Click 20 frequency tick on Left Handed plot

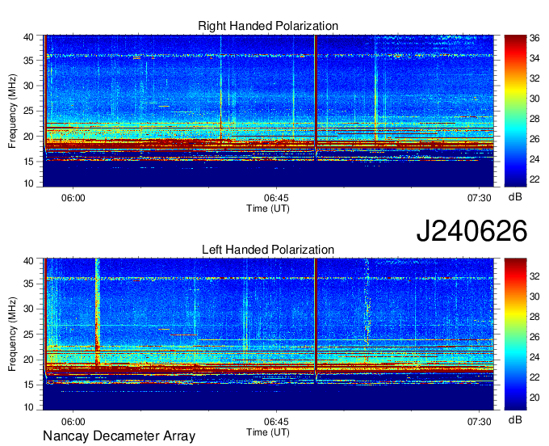(29, 360)
